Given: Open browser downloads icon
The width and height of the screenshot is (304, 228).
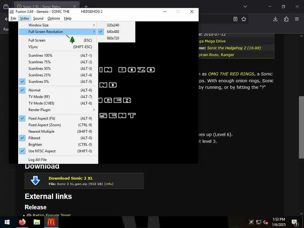Looking at the screenshot, I should coord(275,19).
